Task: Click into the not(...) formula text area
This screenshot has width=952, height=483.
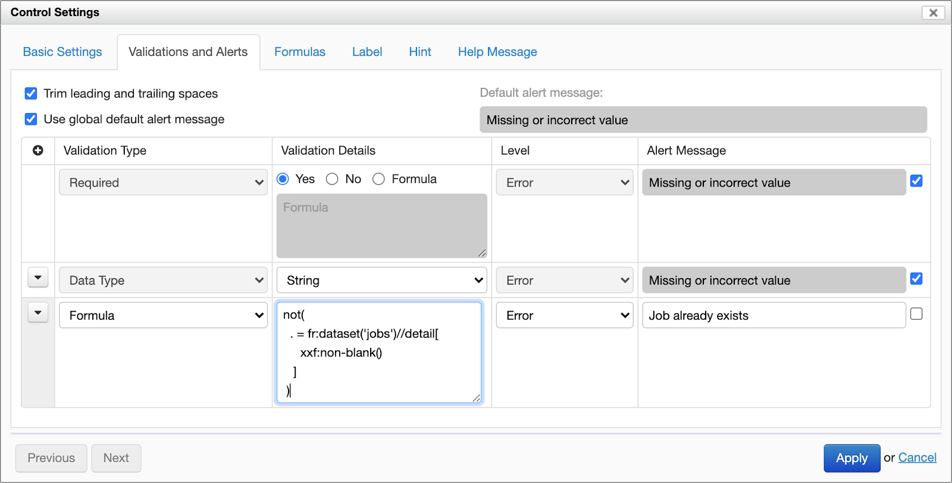Action: point(379,353)
